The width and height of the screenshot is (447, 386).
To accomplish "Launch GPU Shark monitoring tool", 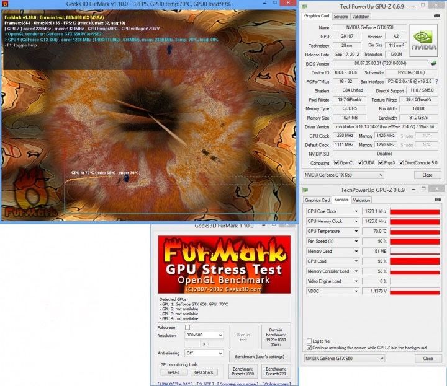I will tap(204, 372).
